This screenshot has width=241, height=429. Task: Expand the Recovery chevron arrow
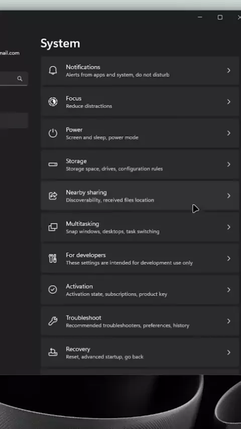(228, 353)
